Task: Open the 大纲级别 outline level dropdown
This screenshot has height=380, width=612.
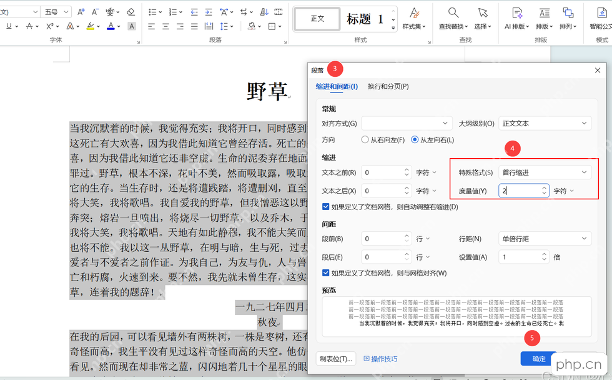Action: click(545, 123)
